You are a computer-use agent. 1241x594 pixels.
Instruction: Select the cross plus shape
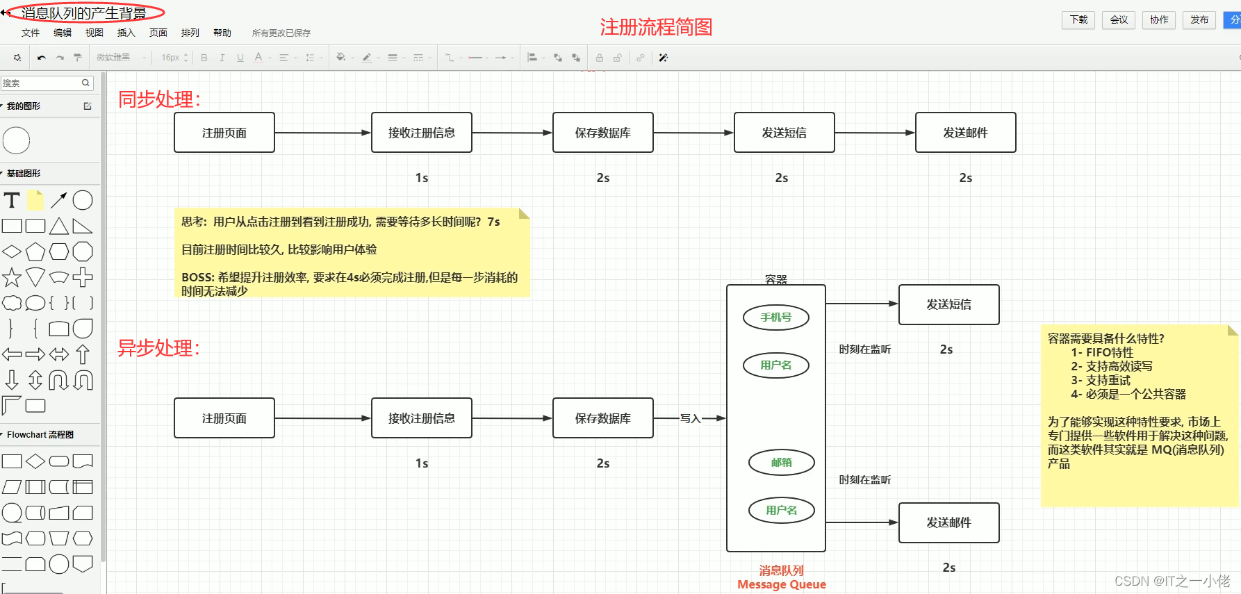(x=83, y=277)
